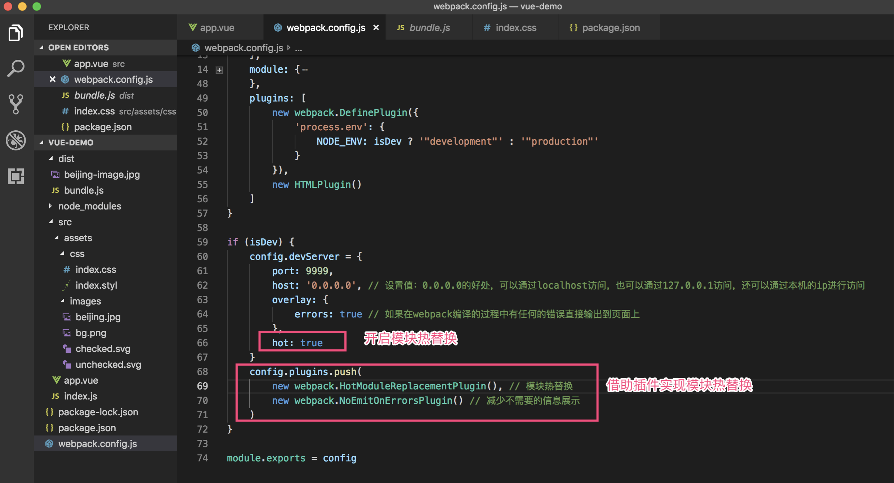Open the Explorer activity bar icon
894x483 pixels.
pyautogui.click(x=15, y=33)
